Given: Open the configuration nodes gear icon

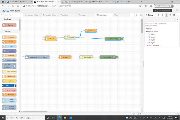Looking at the screenshot, I should click(x=170, y=15).
